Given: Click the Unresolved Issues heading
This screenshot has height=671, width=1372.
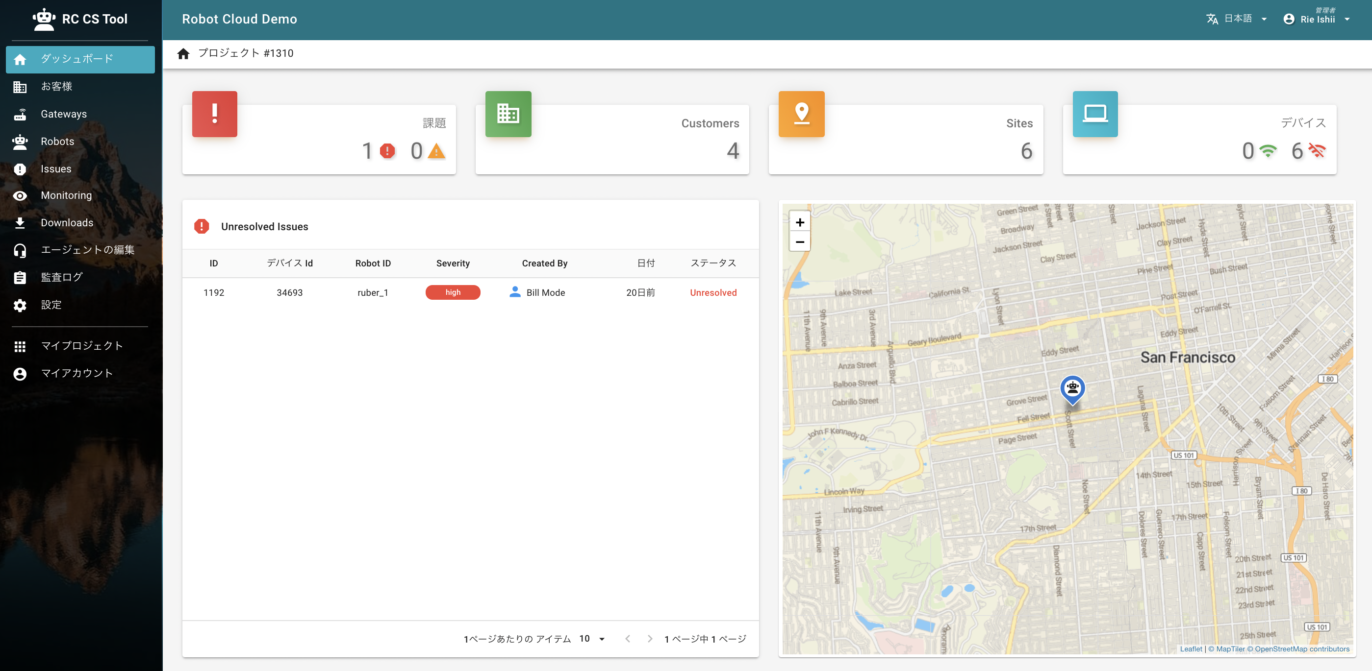Looking at the screenshot, I should coord(264,227).
